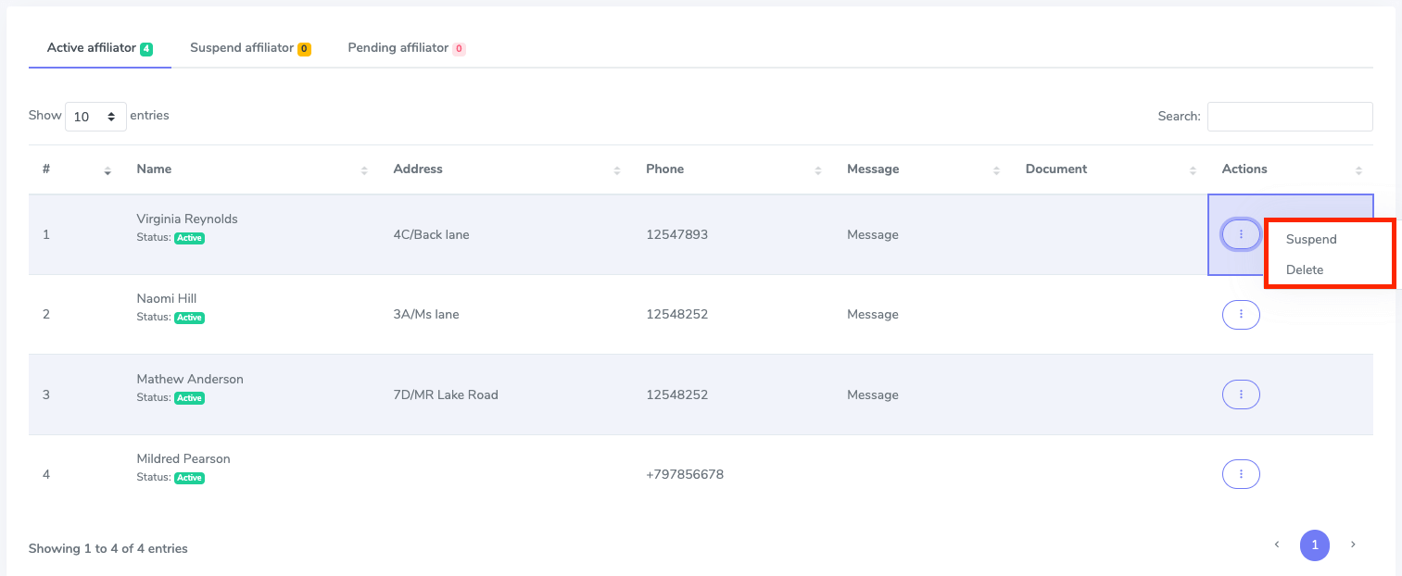
Task: Select page 1 in pagination
Action: (1314, 545)
